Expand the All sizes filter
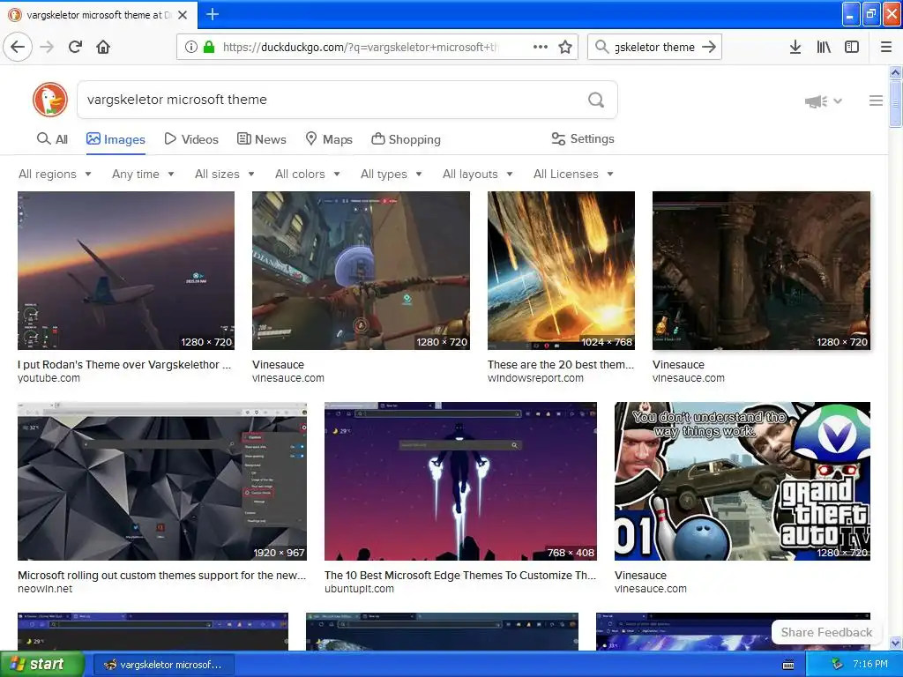Viewport: 903px width, 677px height. click(225, 174)
